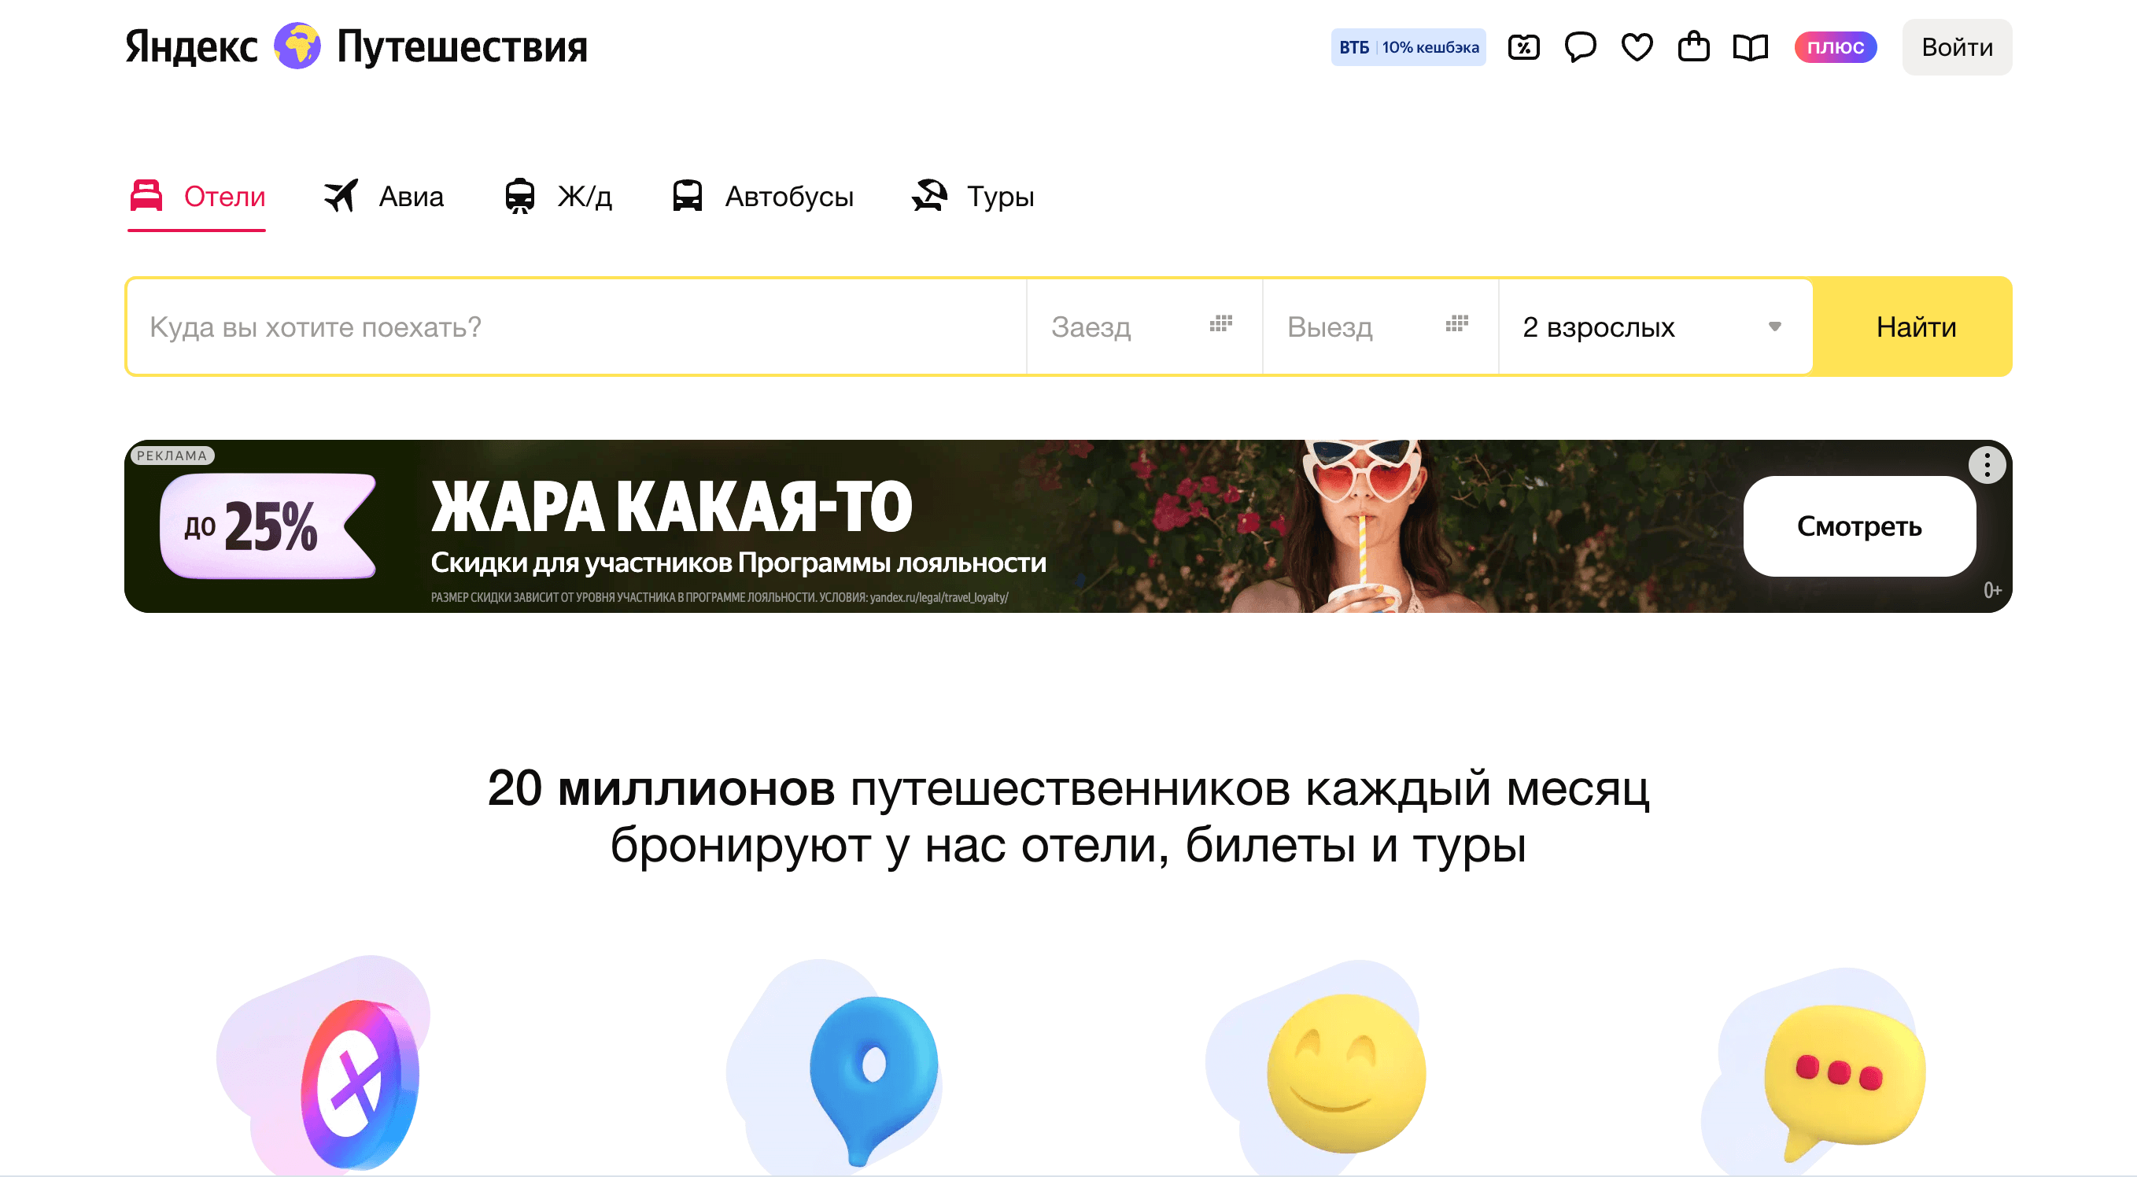Image resolution: width=2137 pixels, height=1177 pixels.
Task: Click the Плюс badge
Action: [x=1835, y=47]
